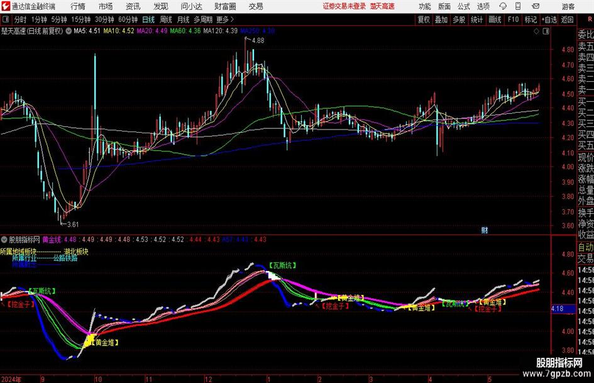Screen dimensions: 594x383
Task: Click the 楚天高速 stock name in title bar
Action: pyautogui.click(x=382, y=6)
